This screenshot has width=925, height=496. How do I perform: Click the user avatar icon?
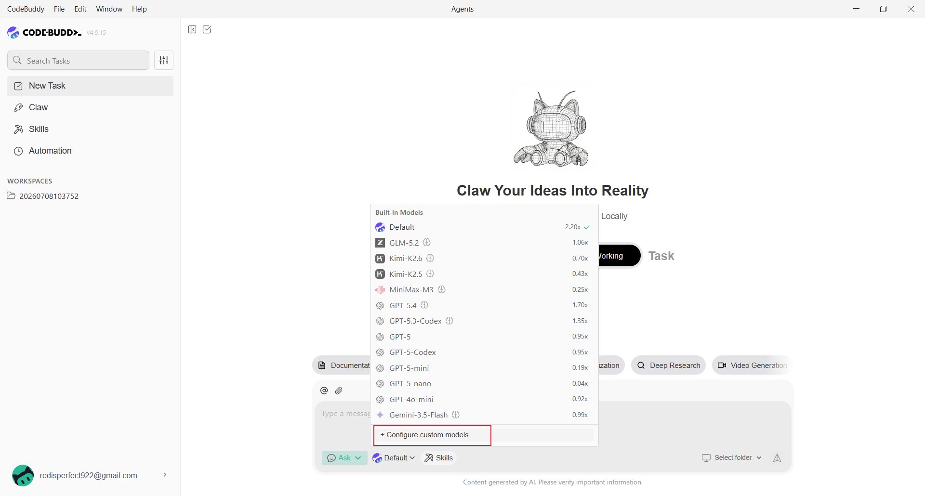[x=23, y=475]
